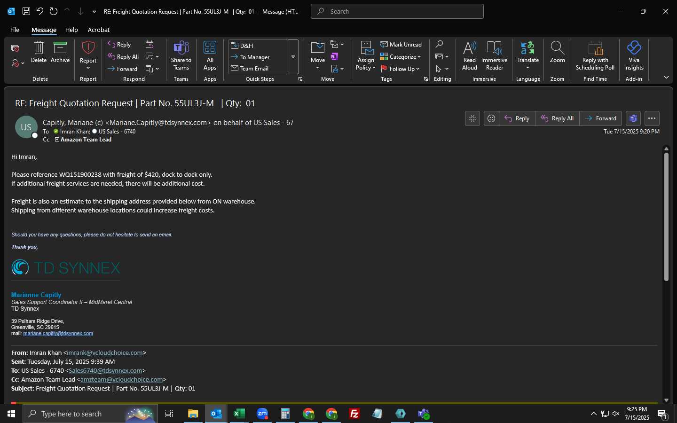The width and height of the screenshot is (677, 423).
Task: Click the imrank@vcloudchoice.com link
Action: point(105,352)
